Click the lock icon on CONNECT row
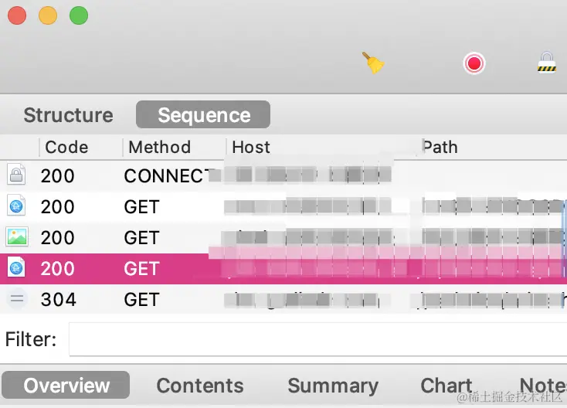The image size is (567, 408). tap(16, 175)
